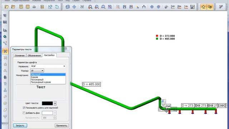This screenshot has height=129, width=229.
Task: Click the blue diamond pan icon
Action: [74, 7]
